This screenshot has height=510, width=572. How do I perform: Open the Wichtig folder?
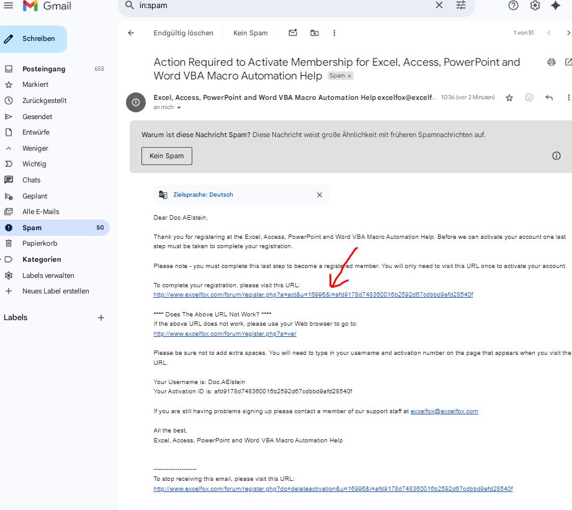34,164
